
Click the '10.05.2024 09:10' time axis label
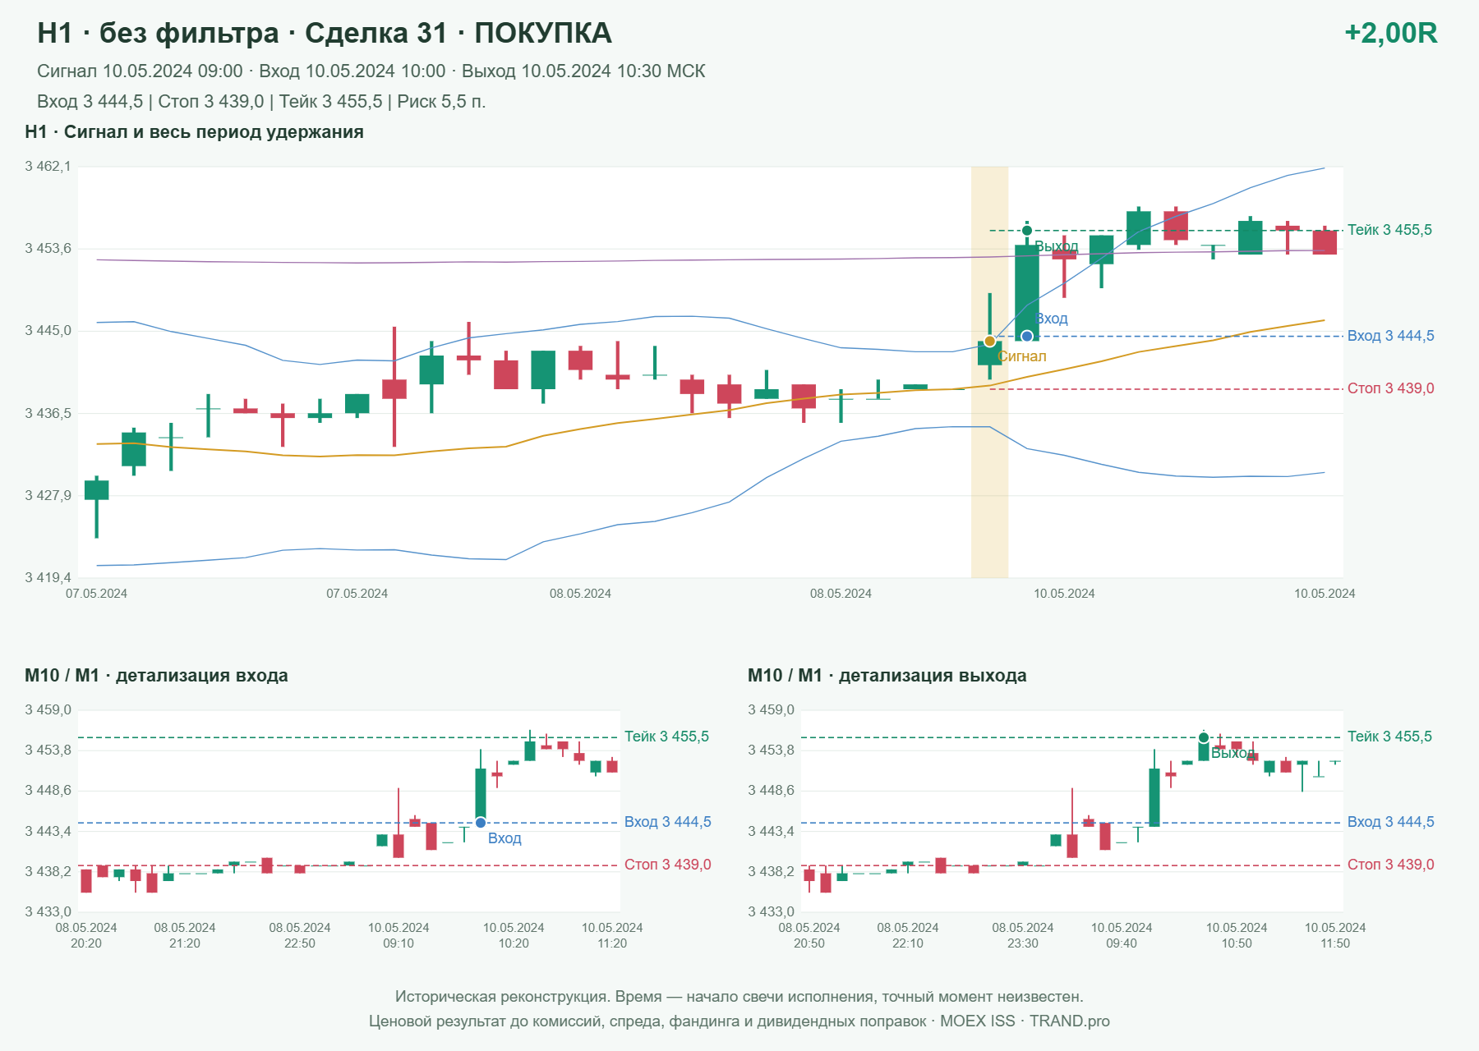coord(399,935)
